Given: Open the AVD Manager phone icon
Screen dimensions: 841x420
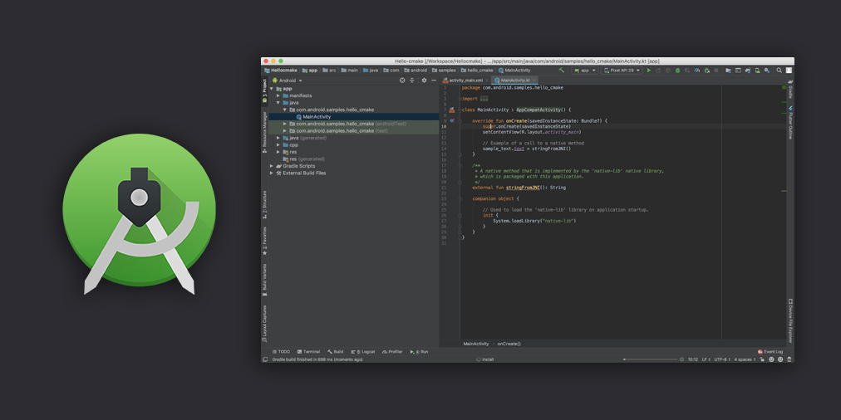Looking at the screenshot, I should coord(757,71).
